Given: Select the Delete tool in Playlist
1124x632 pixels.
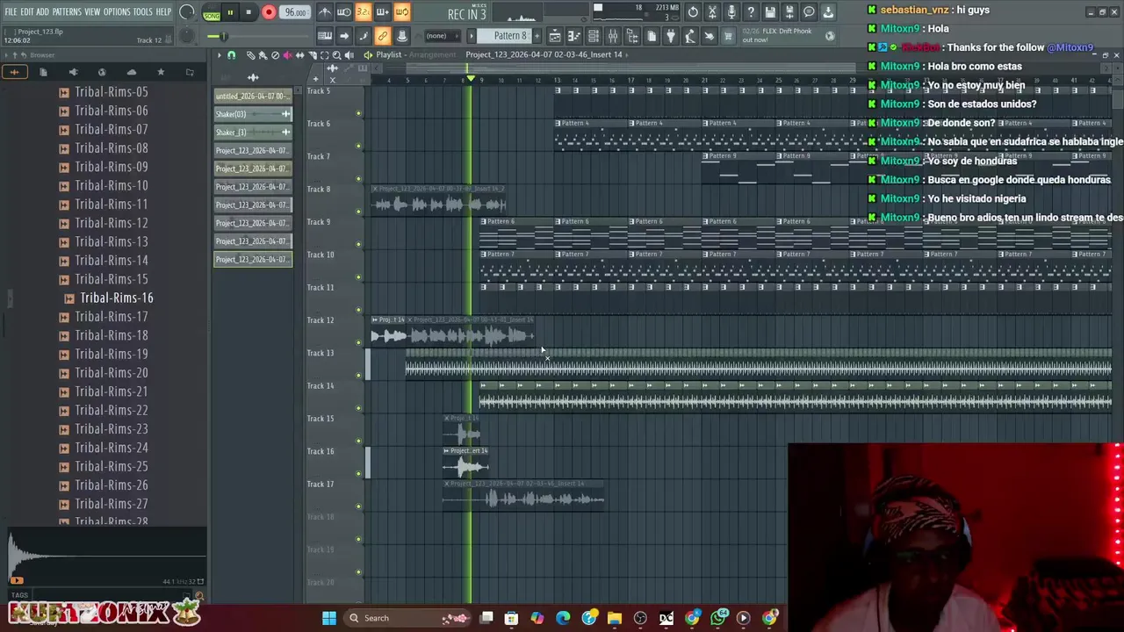Looking at the screenshot, I should point(275,55).
